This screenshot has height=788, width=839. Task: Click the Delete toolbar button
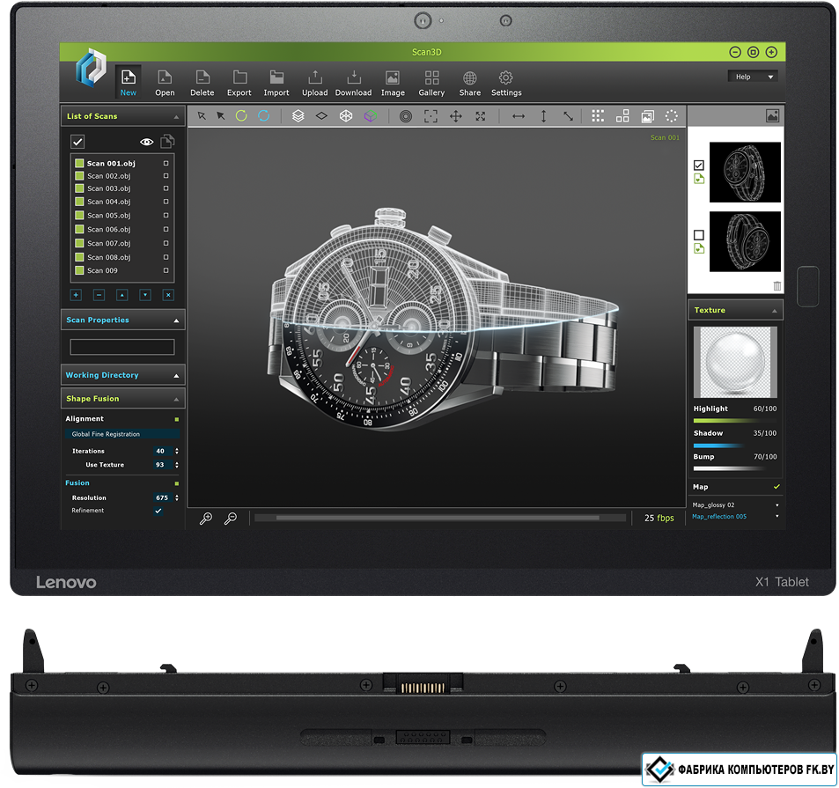point(202,83)
